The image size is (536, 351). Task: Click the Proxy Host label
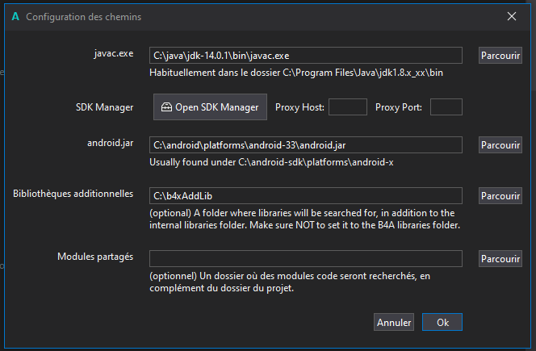(x=299, y=107)
